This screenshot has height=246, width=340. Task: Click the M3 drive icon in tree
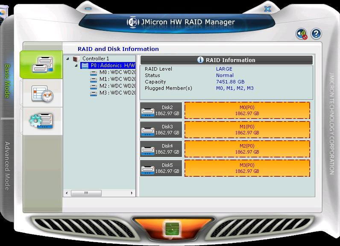point(94,94)
